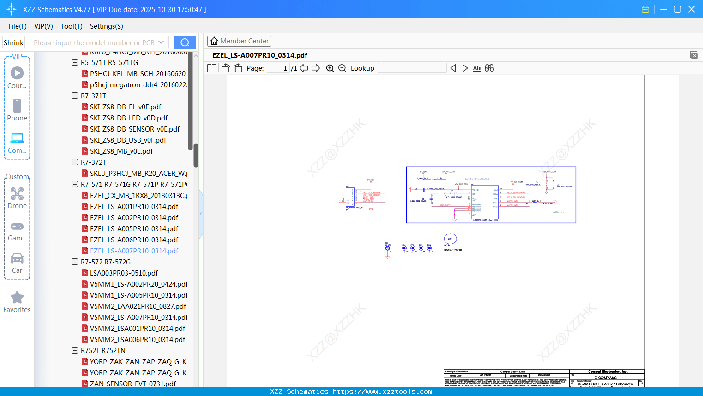
Task: Open the Tool(T) menu
Action: tap(72, 26)
